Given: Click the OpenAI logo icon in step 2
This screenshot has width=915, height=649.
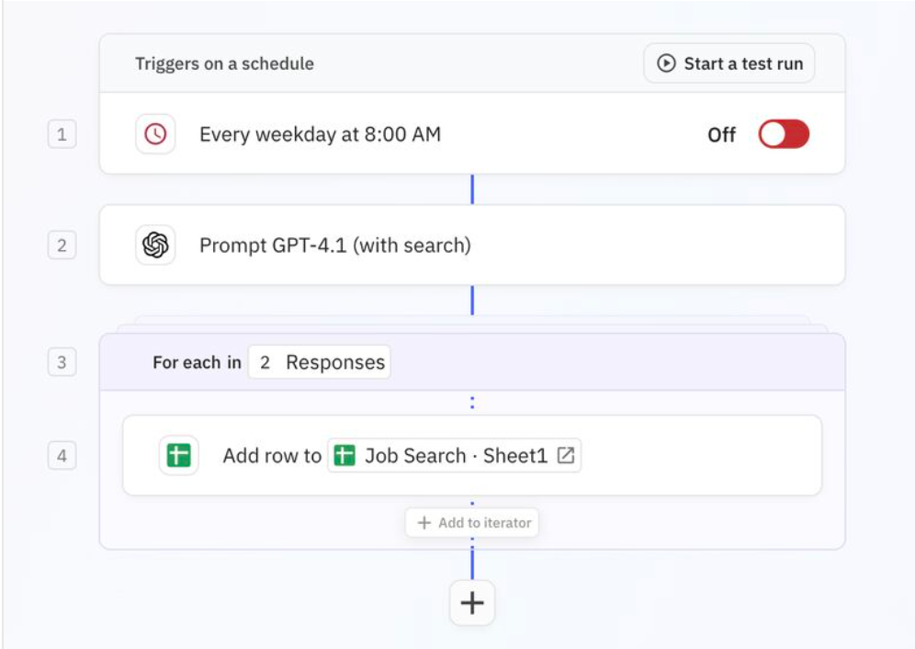Looking at the screenshot, I should tap(155, 245).
